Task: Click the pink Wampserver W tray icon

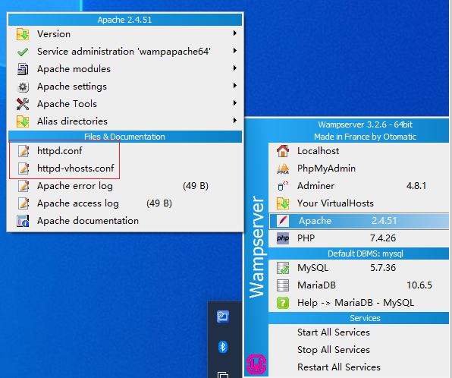Action: [256, 364]
